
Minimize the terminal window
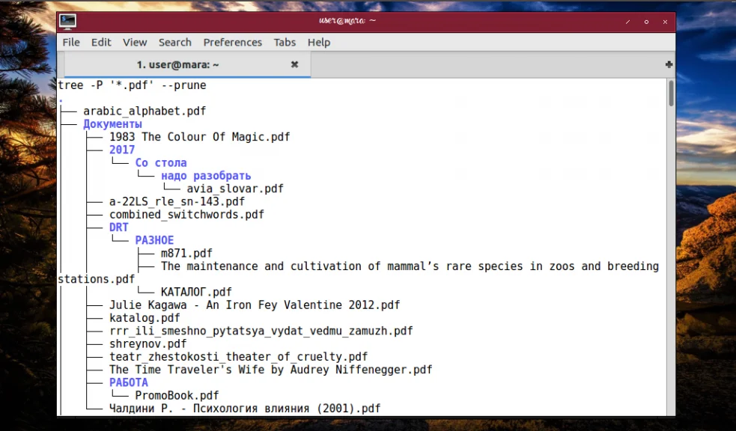[627, 22]
